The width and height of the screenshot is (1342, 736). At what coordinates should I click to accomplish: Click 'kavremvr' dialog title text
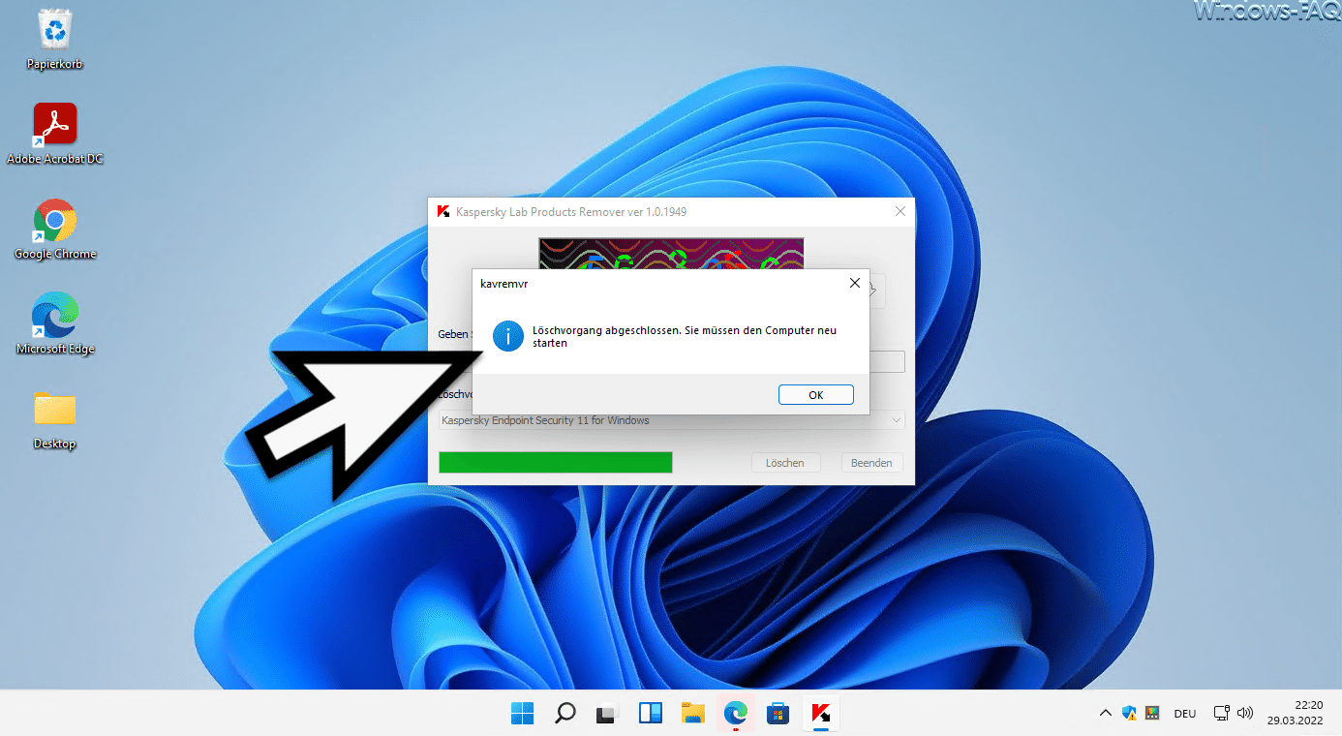(503, 284)
